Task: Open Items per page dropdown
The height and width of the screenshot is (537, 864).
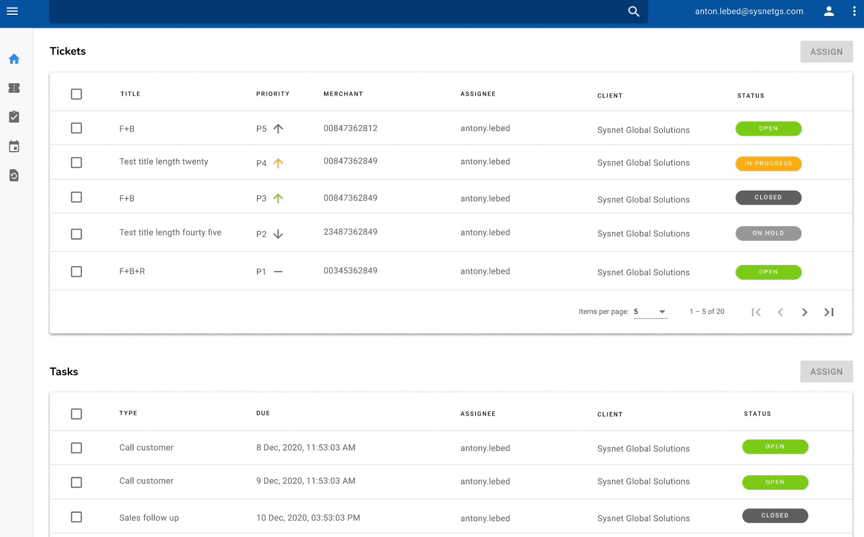Action: click(650, 312)
